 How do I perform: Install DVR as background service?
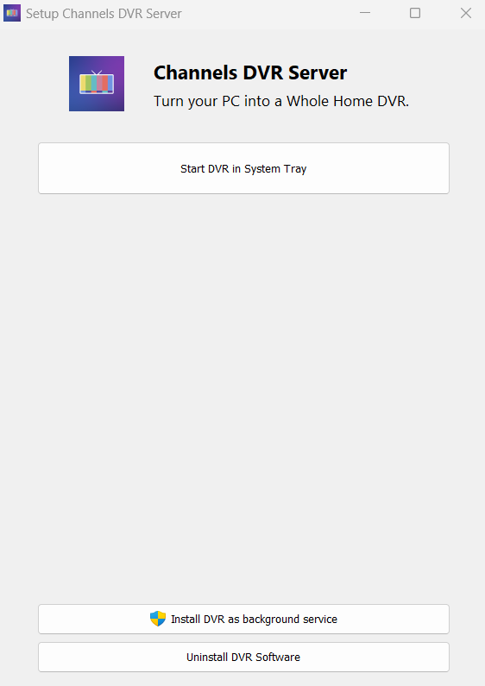click(243, 619)
